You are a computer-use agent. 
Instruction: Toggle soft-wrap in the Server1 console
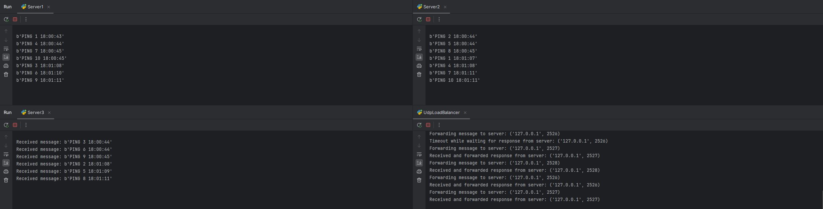pos(6,49)
